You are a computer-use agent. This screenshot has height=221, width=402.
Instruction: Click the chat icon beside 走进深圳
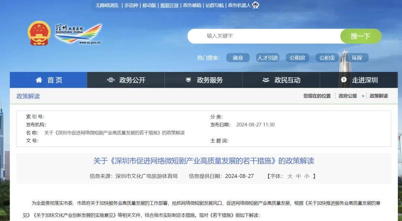pyautogui.click(x=344, y=80)
